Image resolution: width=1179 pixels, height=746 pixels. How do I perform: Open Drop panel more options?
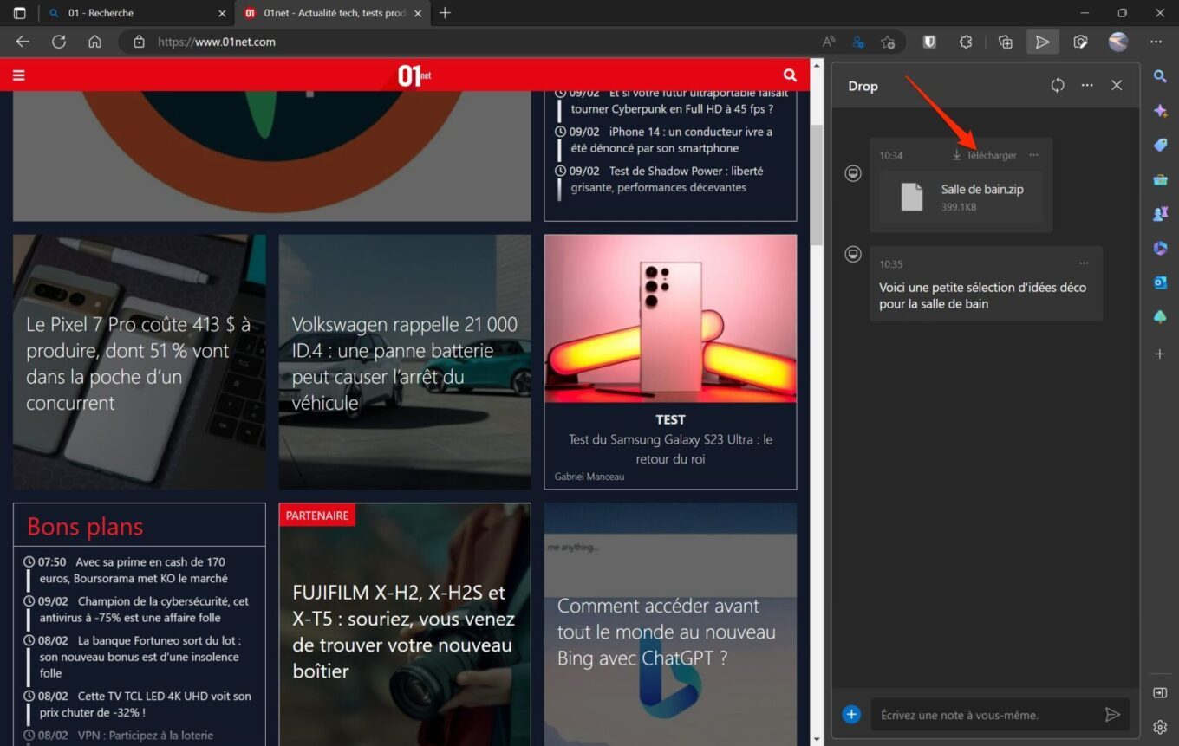(1087, 85)
